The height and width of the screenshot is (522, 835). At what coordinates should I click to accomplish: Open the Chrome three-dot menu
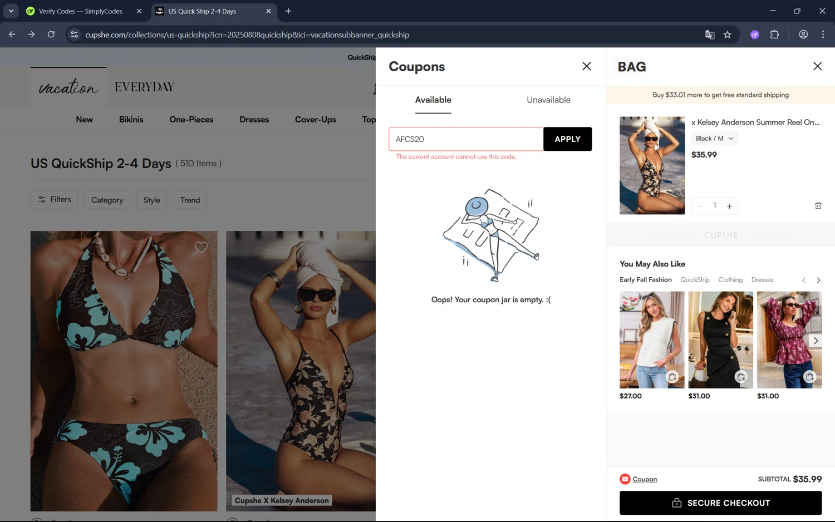823,35
